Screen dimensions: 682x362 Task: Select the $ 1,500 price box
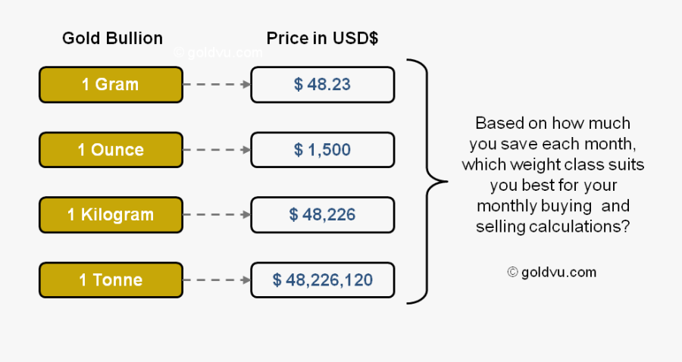point(322,150)
